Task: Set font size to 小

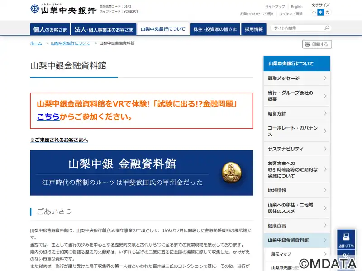Action: [x=314, y=13]
